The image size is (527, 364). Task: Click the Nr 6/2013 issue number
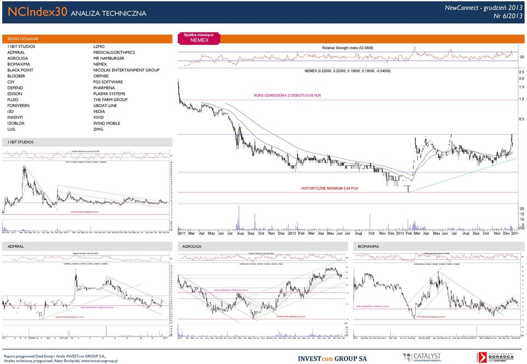(508, 16)
